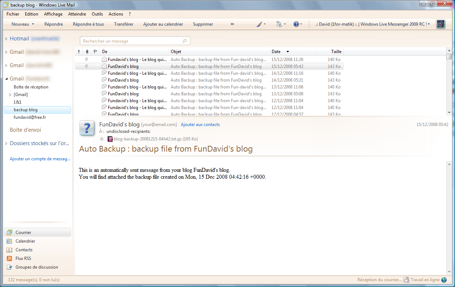Click the preview pane scrollbar down arrow
The width and height of the screenshot is (455, 287).
point(449,272)
